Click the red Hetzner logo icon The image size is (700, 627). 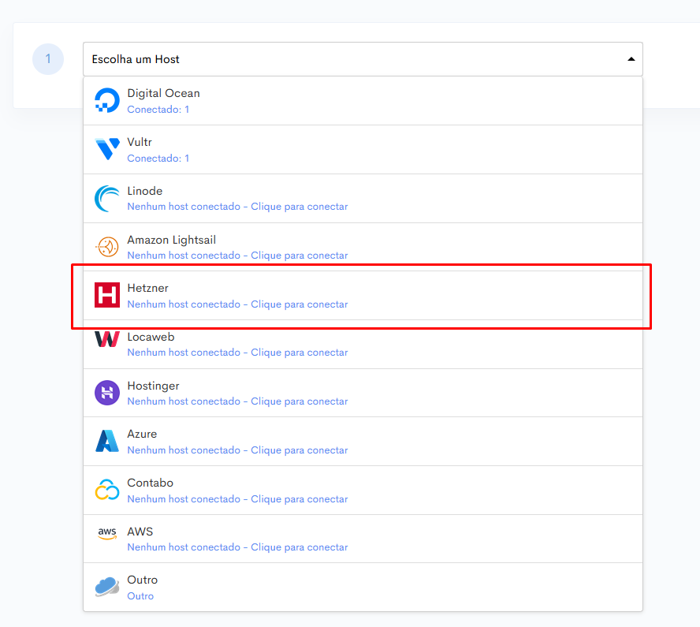(107, 295)
